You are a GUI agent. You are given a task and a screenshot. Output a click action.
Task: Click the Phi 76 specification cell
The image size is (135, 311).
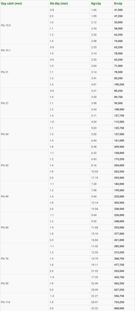point(24,259)
